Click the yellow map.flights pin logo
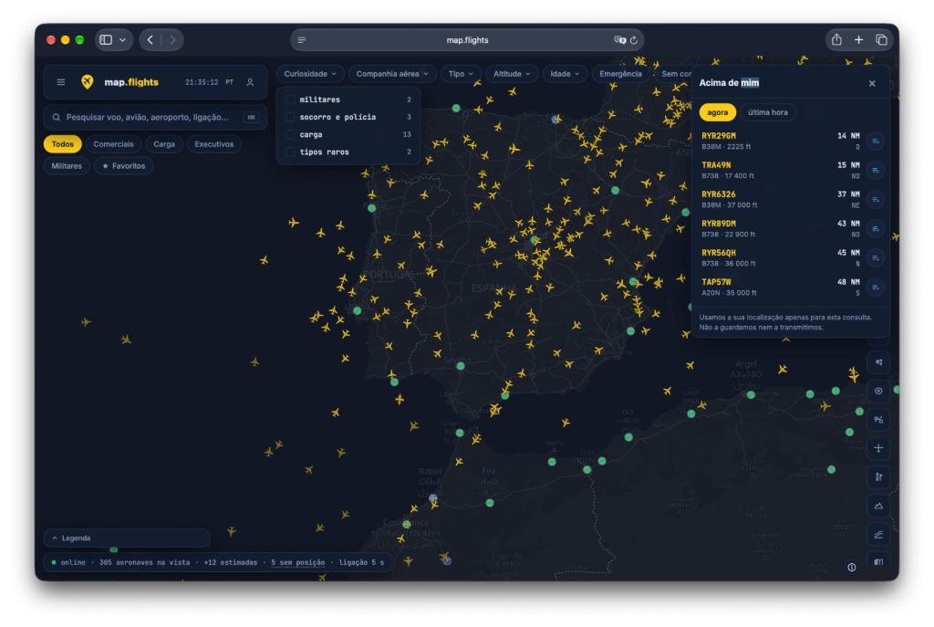The height and width of the screenshot is (627, 934). (x=88, y=81)
